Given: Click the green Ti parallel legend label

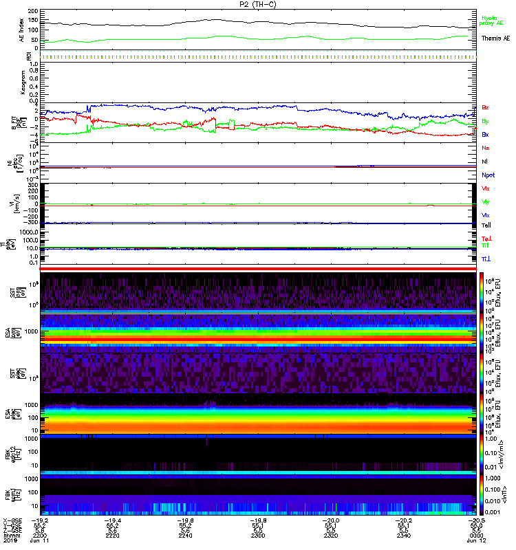Looking at the screenshot, I should click(x=485, y=245).
